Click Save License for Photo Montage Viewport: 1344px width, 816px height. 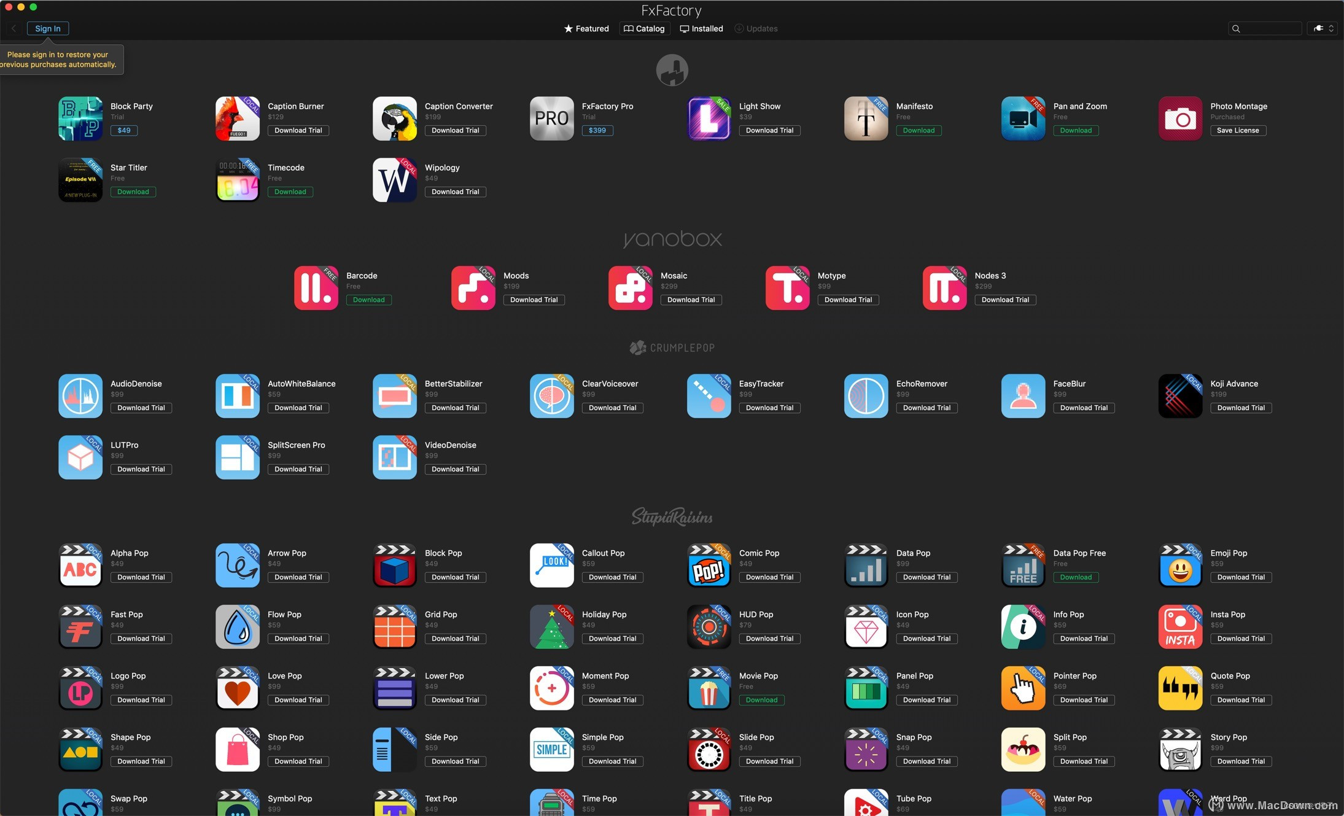tap(1238, 130)
